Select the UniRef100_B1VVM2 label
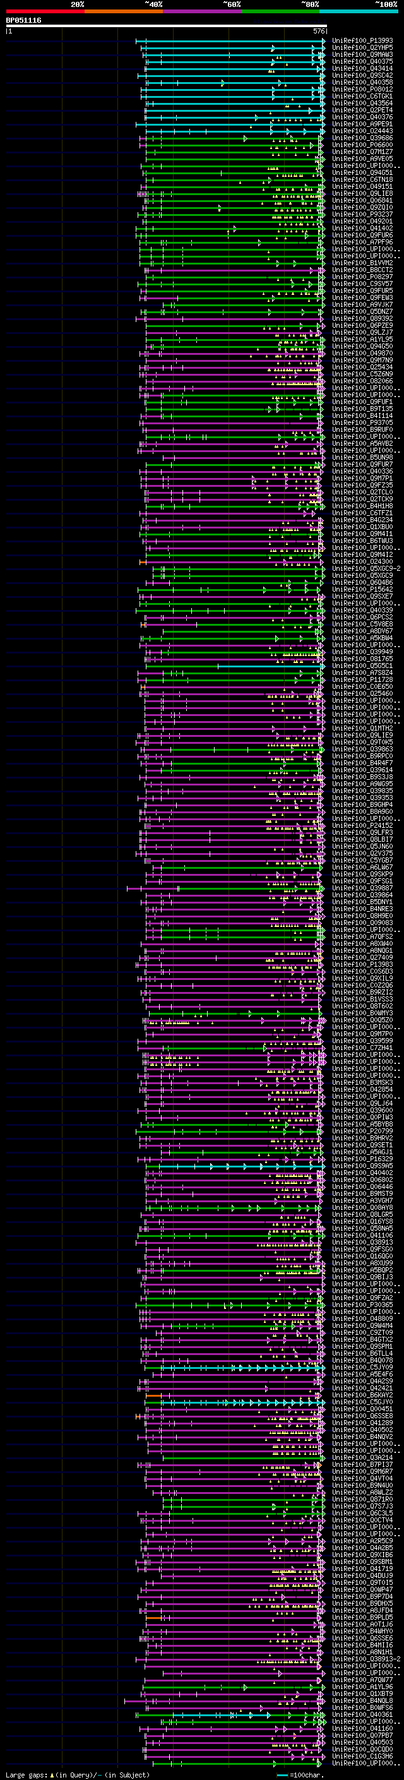404x1780 pixels. pyautogui.click(x=362, y=263)
